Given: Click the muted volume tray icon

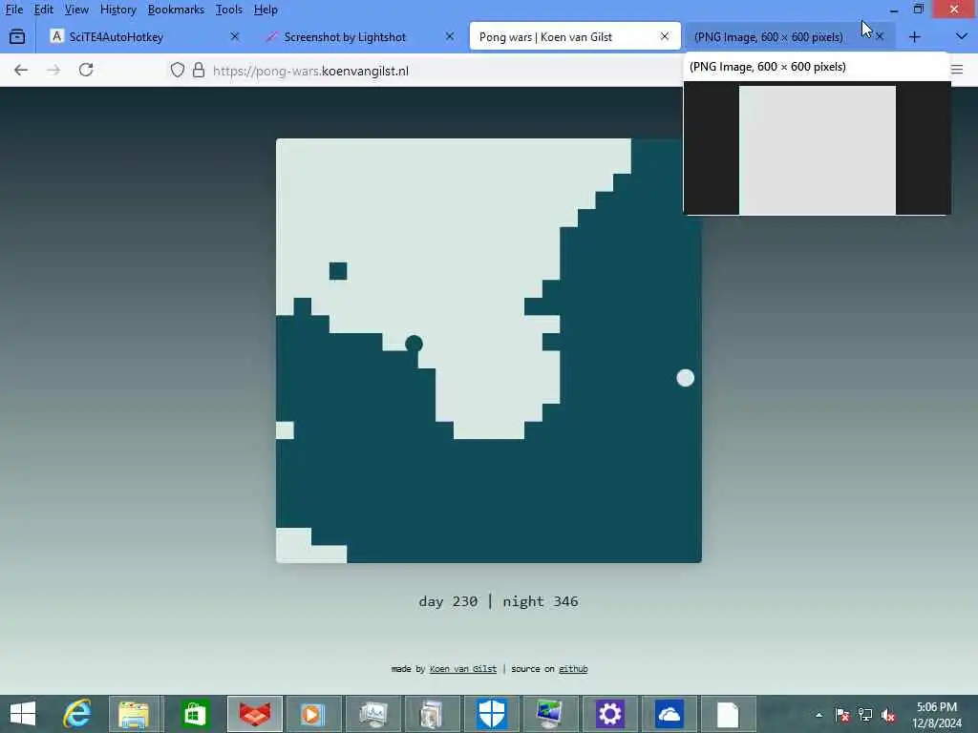Looking at the screenshot, I should [888, 715].
